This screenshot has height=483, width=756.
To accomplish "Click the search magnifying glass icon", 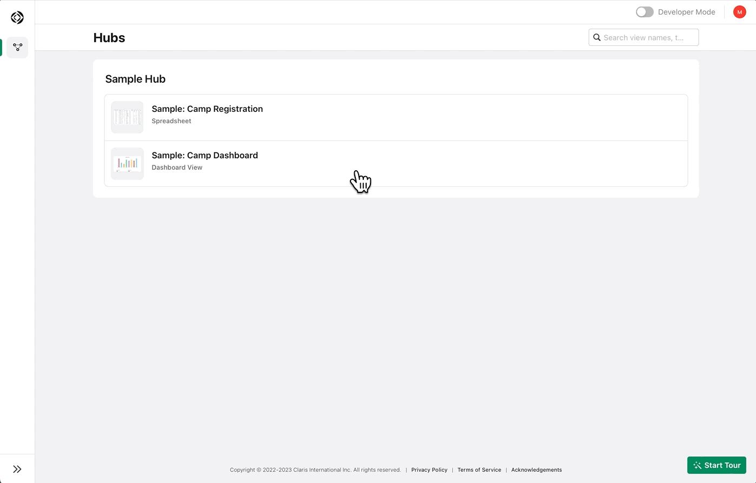I will pyautogui.click(x=597, y=37).
